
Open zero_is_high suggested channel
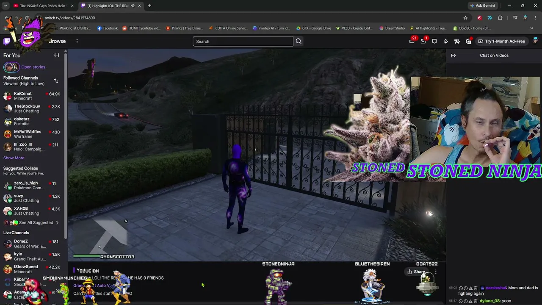click(x=32, y=186)
